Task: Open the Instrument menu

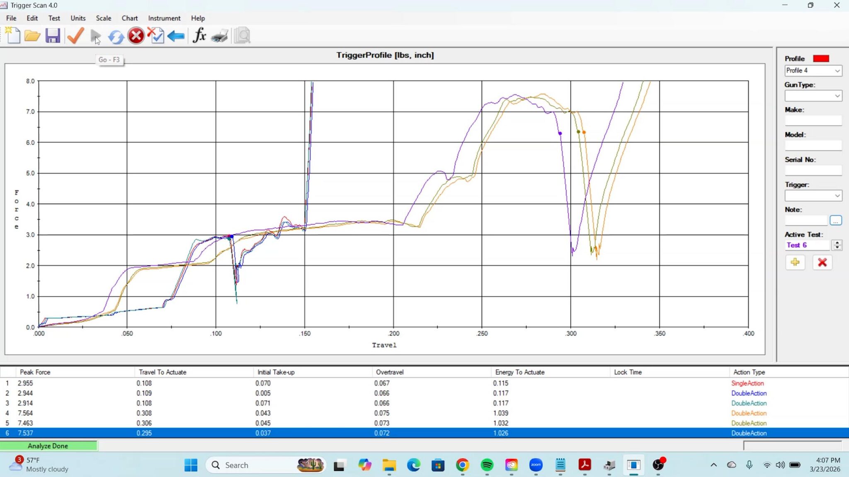Action: (164, 18)
